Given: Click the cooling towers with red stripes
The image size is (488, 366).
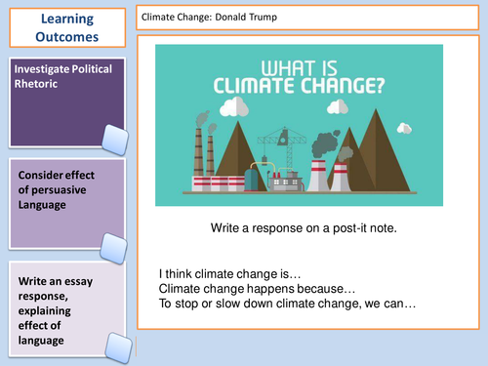Looking at the screenshot, I should (x=329, y=176).
